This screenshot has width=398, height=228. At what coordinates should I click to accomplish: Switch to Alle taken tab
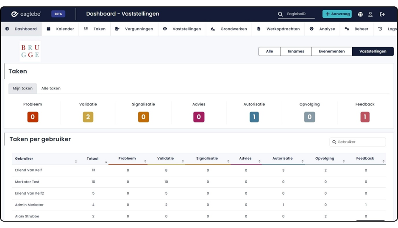pyautogui.click(x=51, y=88)
